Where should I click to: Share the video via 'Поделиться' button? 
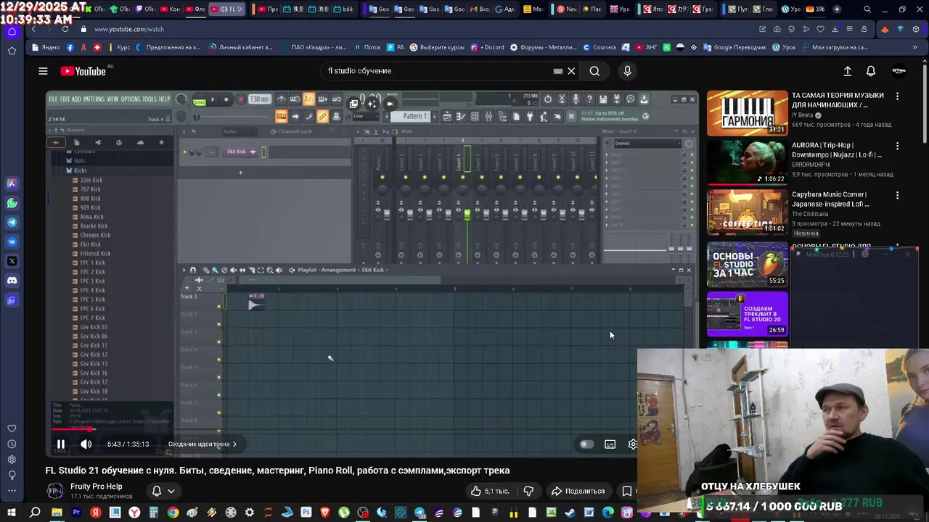tap(578, 491)
